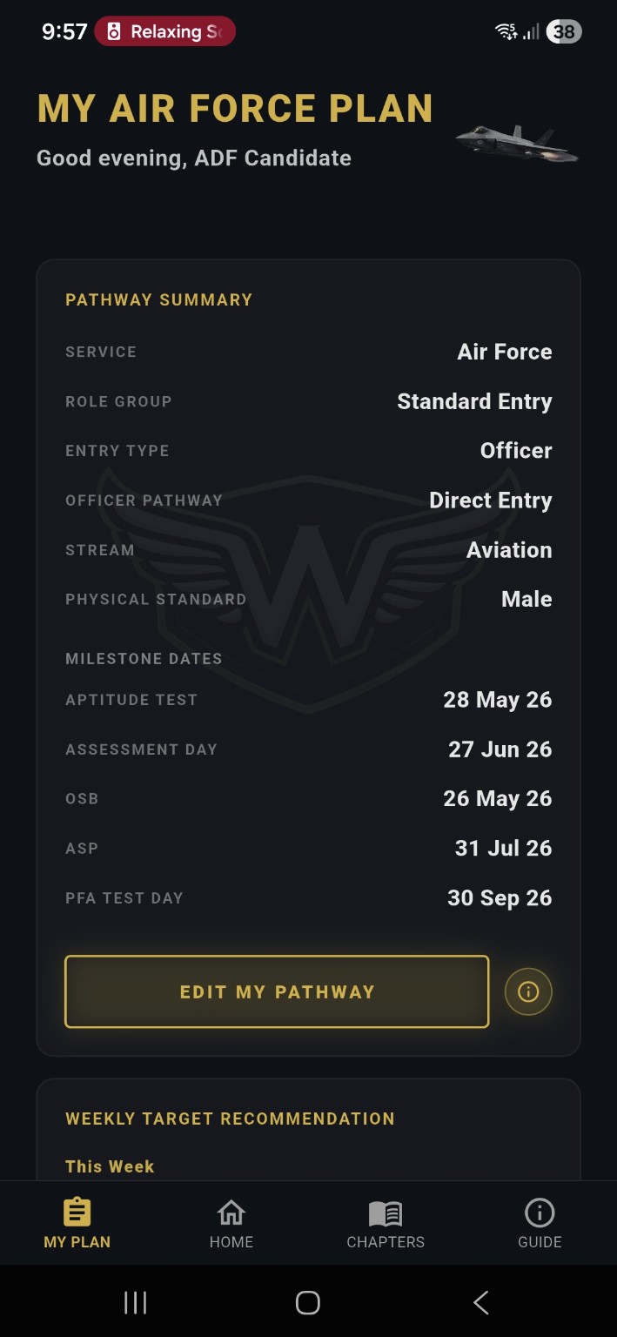The width and height of the screenshot is (617, 1337).
Task: Switch the Aviation stream selection
Action: pos(509,549)
